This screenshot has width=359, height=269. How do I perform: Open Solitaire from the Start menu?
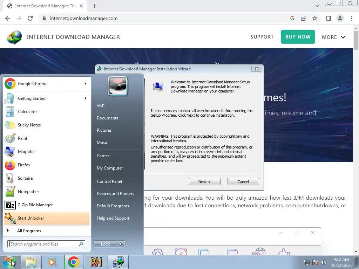pos(47,178)
